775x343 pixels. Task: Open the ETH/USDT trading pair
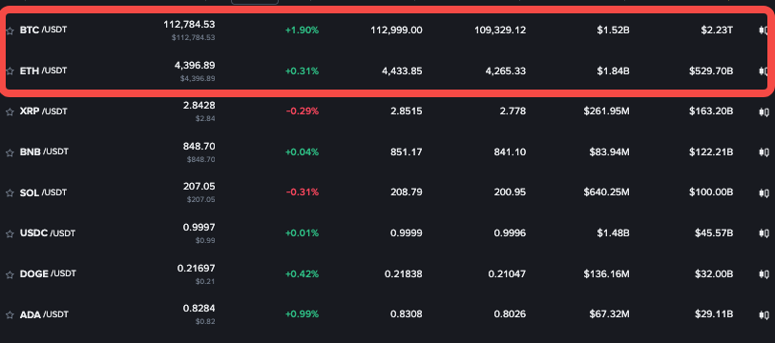tap(43, 71)
